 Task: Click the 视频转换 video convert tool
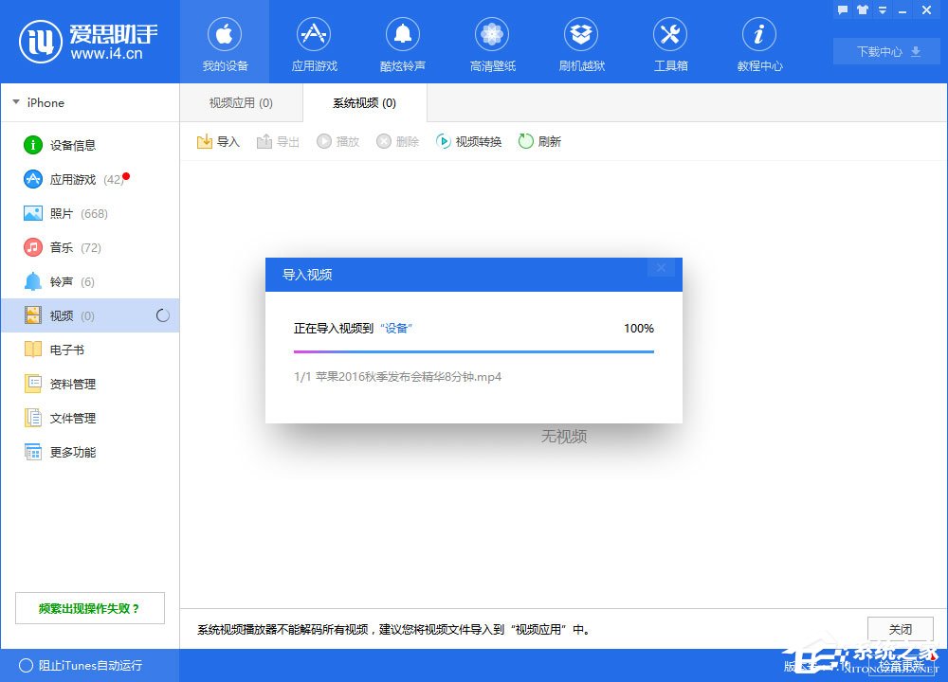[x=468, y=141]
